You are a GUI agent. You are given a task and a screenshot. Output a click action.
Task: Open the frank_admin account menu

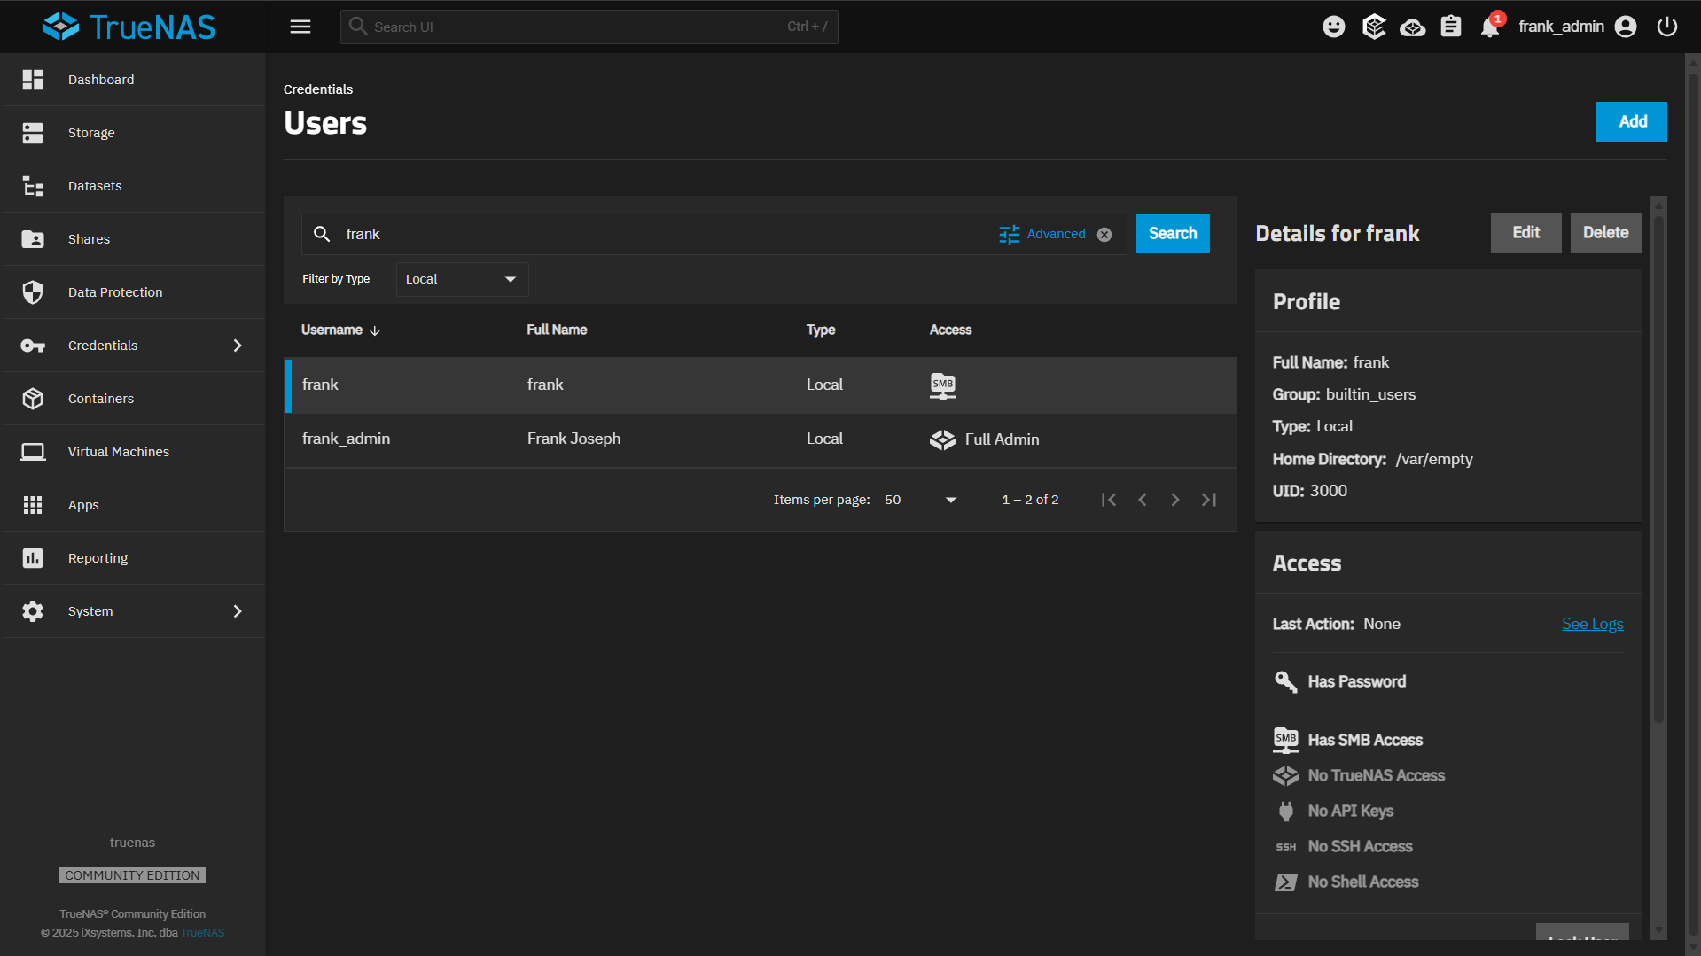coord(1577,27)
